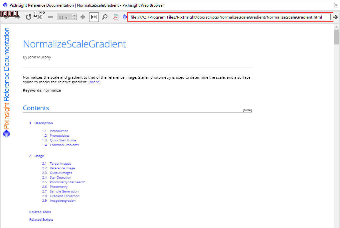Open the find-in-page magnifier
The image size is (340, 228).
(x=105, y=17)
